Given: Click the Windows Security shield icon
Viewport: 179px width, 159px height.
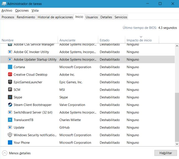Looking at the screenshot, I should pyautogui.click(x=10, y=135).
